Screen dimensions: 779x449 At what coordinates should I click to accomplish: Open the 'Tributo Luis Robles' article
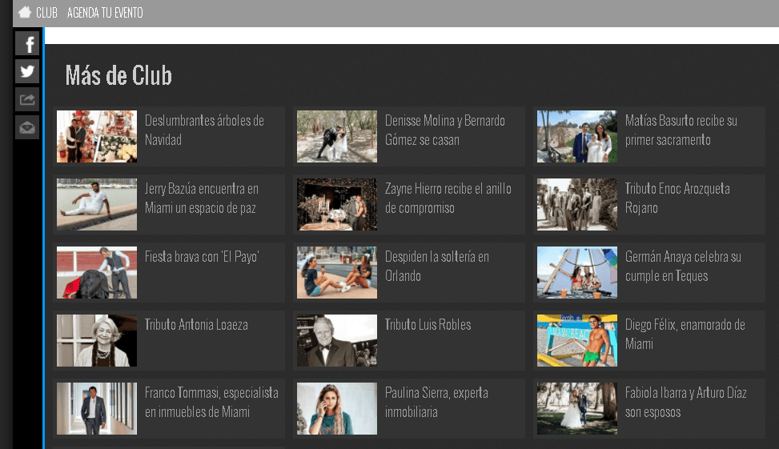pyautogui.click(x=428, y=325)
